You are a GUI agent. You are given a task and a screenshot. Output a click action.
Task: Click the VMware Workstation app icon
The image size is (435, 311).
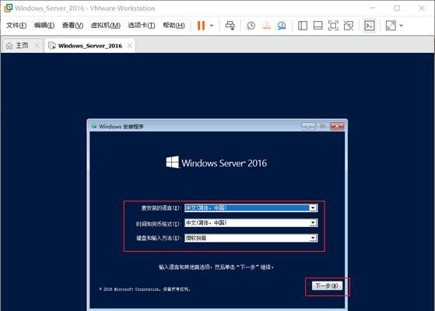8,8
